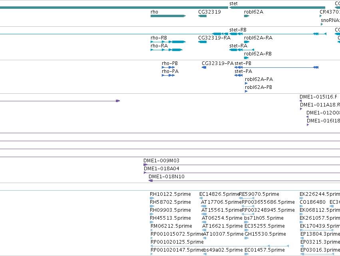Click the DME1-015I16.F clone label
This screenshot has height=256, width=340.
(x=318, y=97)
